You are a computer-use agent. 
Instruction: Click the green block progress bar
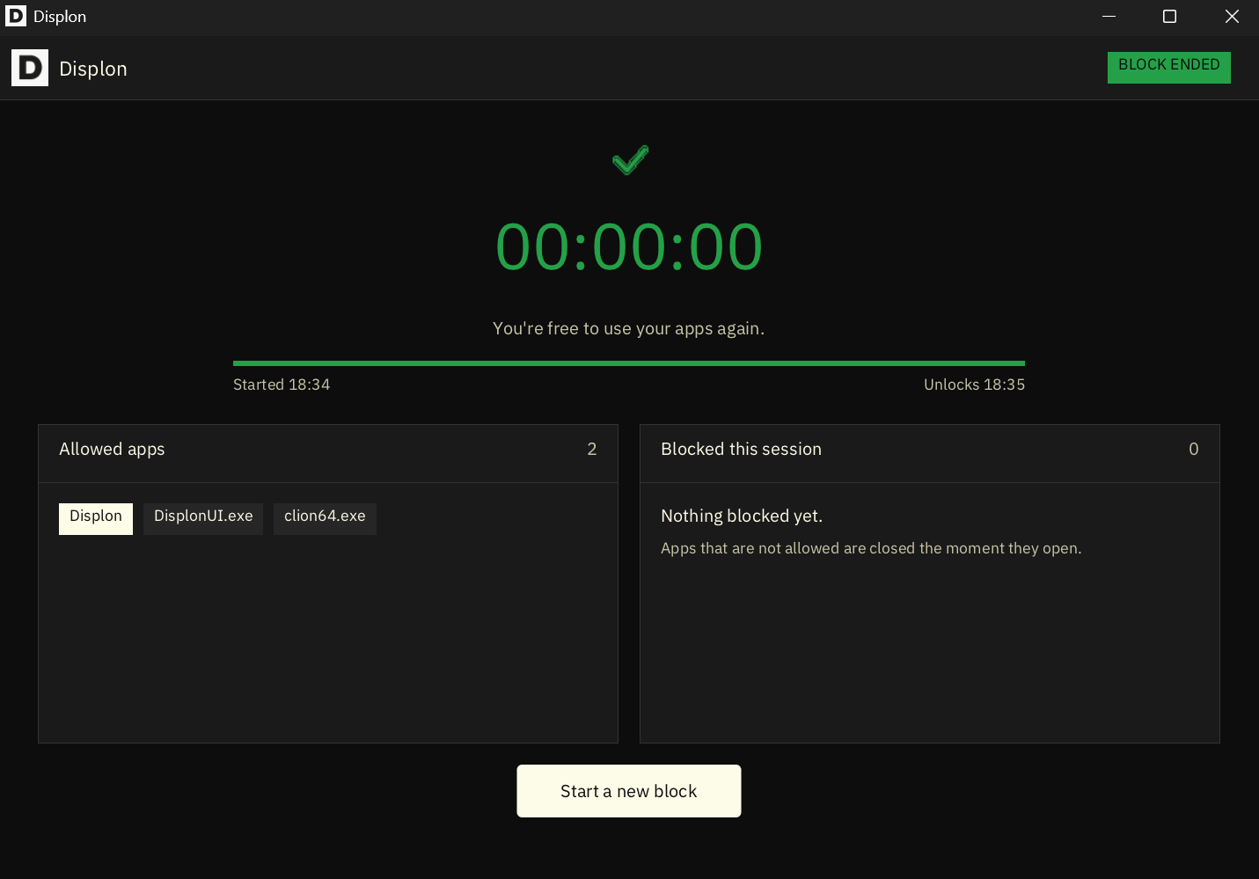tap(629, 363)
